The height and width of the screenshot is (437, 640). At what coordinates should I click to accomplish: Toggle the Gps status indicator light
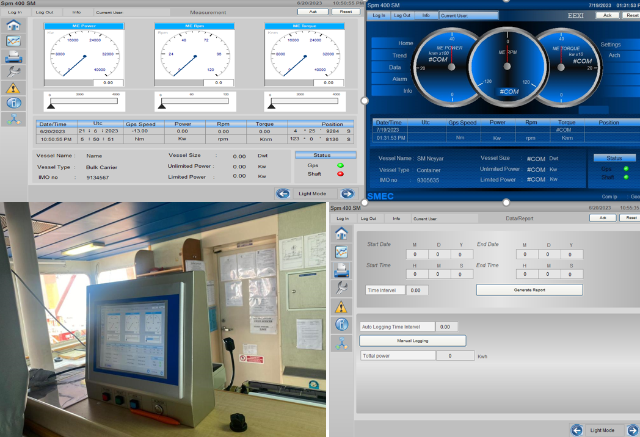pos(340,165)
